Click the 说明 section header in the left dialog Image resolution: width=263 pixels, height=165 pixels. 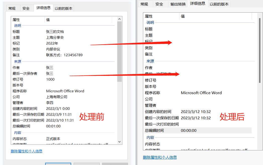click(18, 25)
